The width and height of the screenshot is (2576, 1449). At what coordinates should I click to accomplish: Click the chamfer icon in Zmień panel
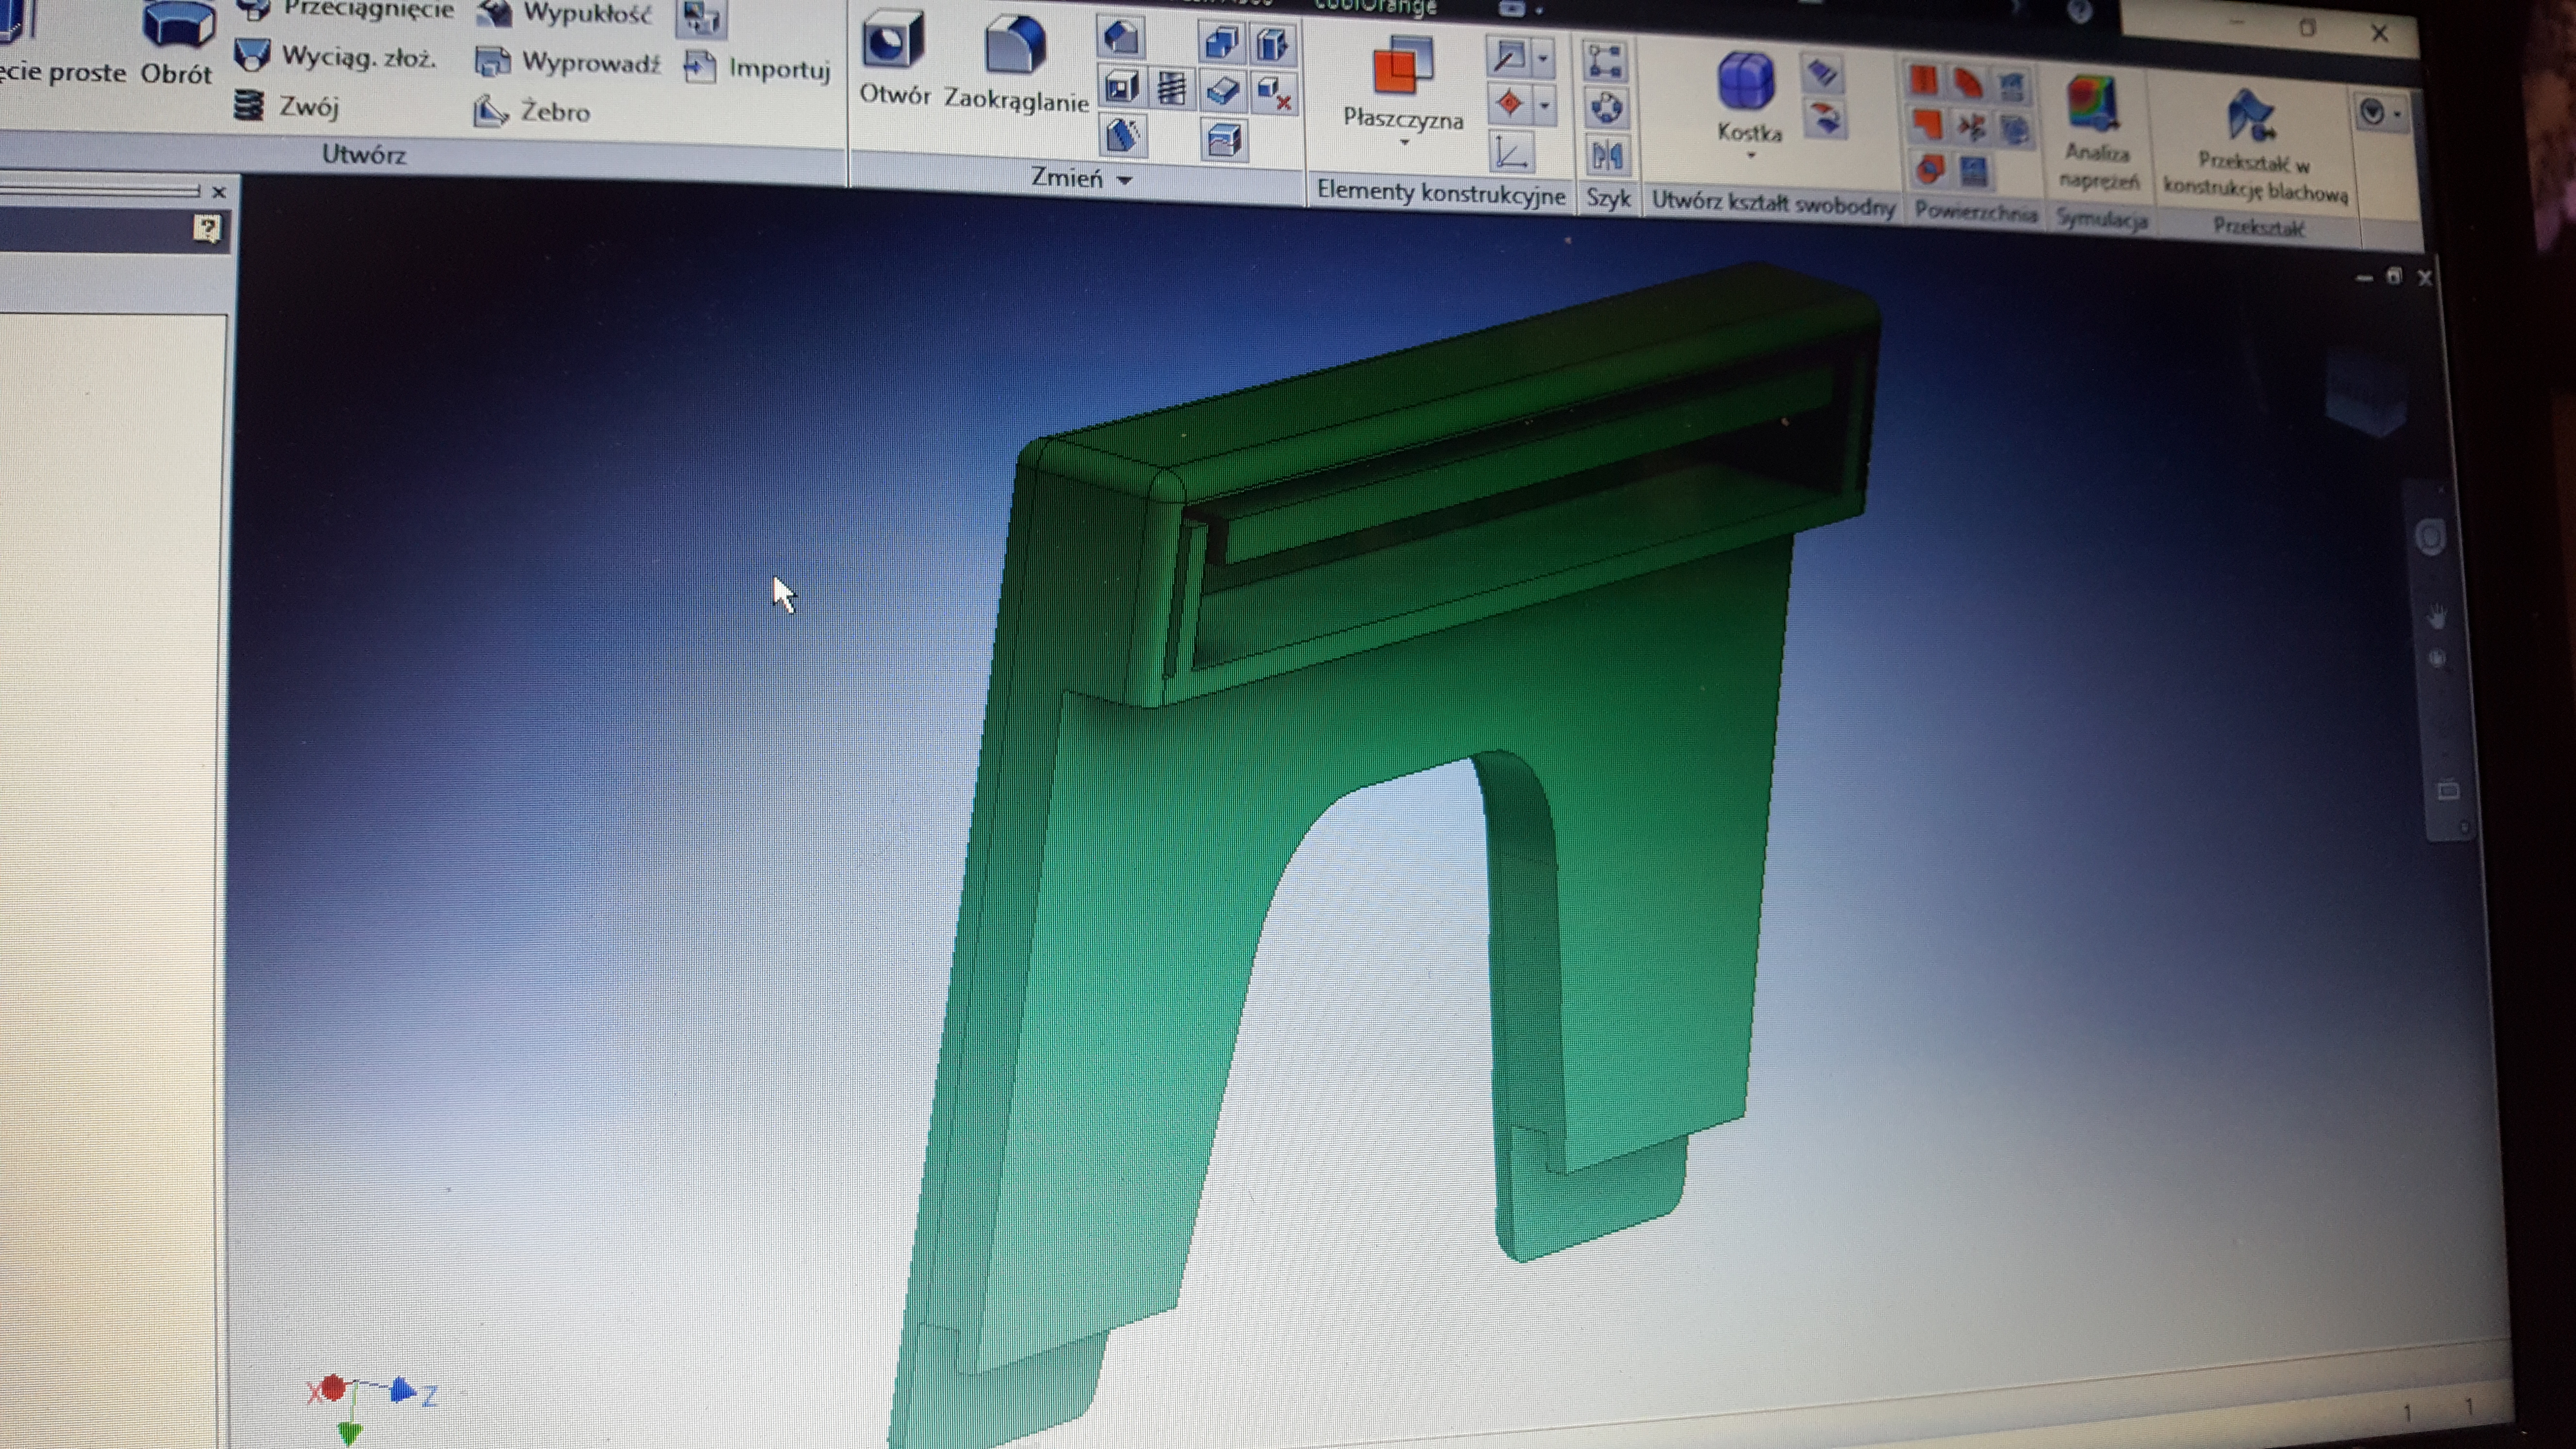tap(1121, 38)
